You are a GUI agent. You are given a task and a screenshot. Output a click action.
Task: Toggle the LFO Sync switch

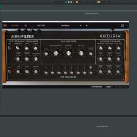coord(9,48)
